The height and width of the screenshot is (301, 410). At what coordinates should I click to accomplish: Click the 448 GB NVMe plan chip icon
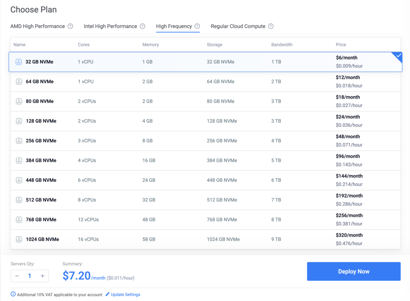coord(19,180)
